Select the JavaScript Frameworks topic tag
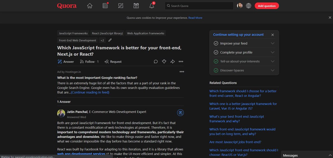Screen dimensions: 333x158 coord(73,33)
